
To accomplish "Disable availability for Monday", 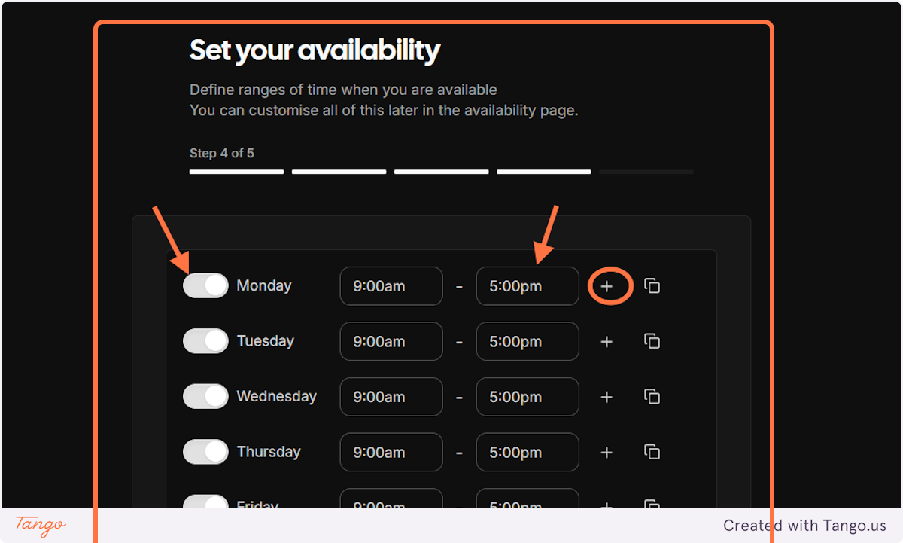I will (205, 285).
